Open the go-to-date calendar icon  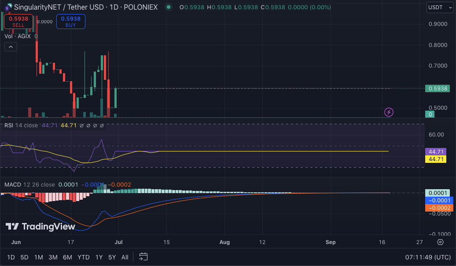(x=143, y=257)
